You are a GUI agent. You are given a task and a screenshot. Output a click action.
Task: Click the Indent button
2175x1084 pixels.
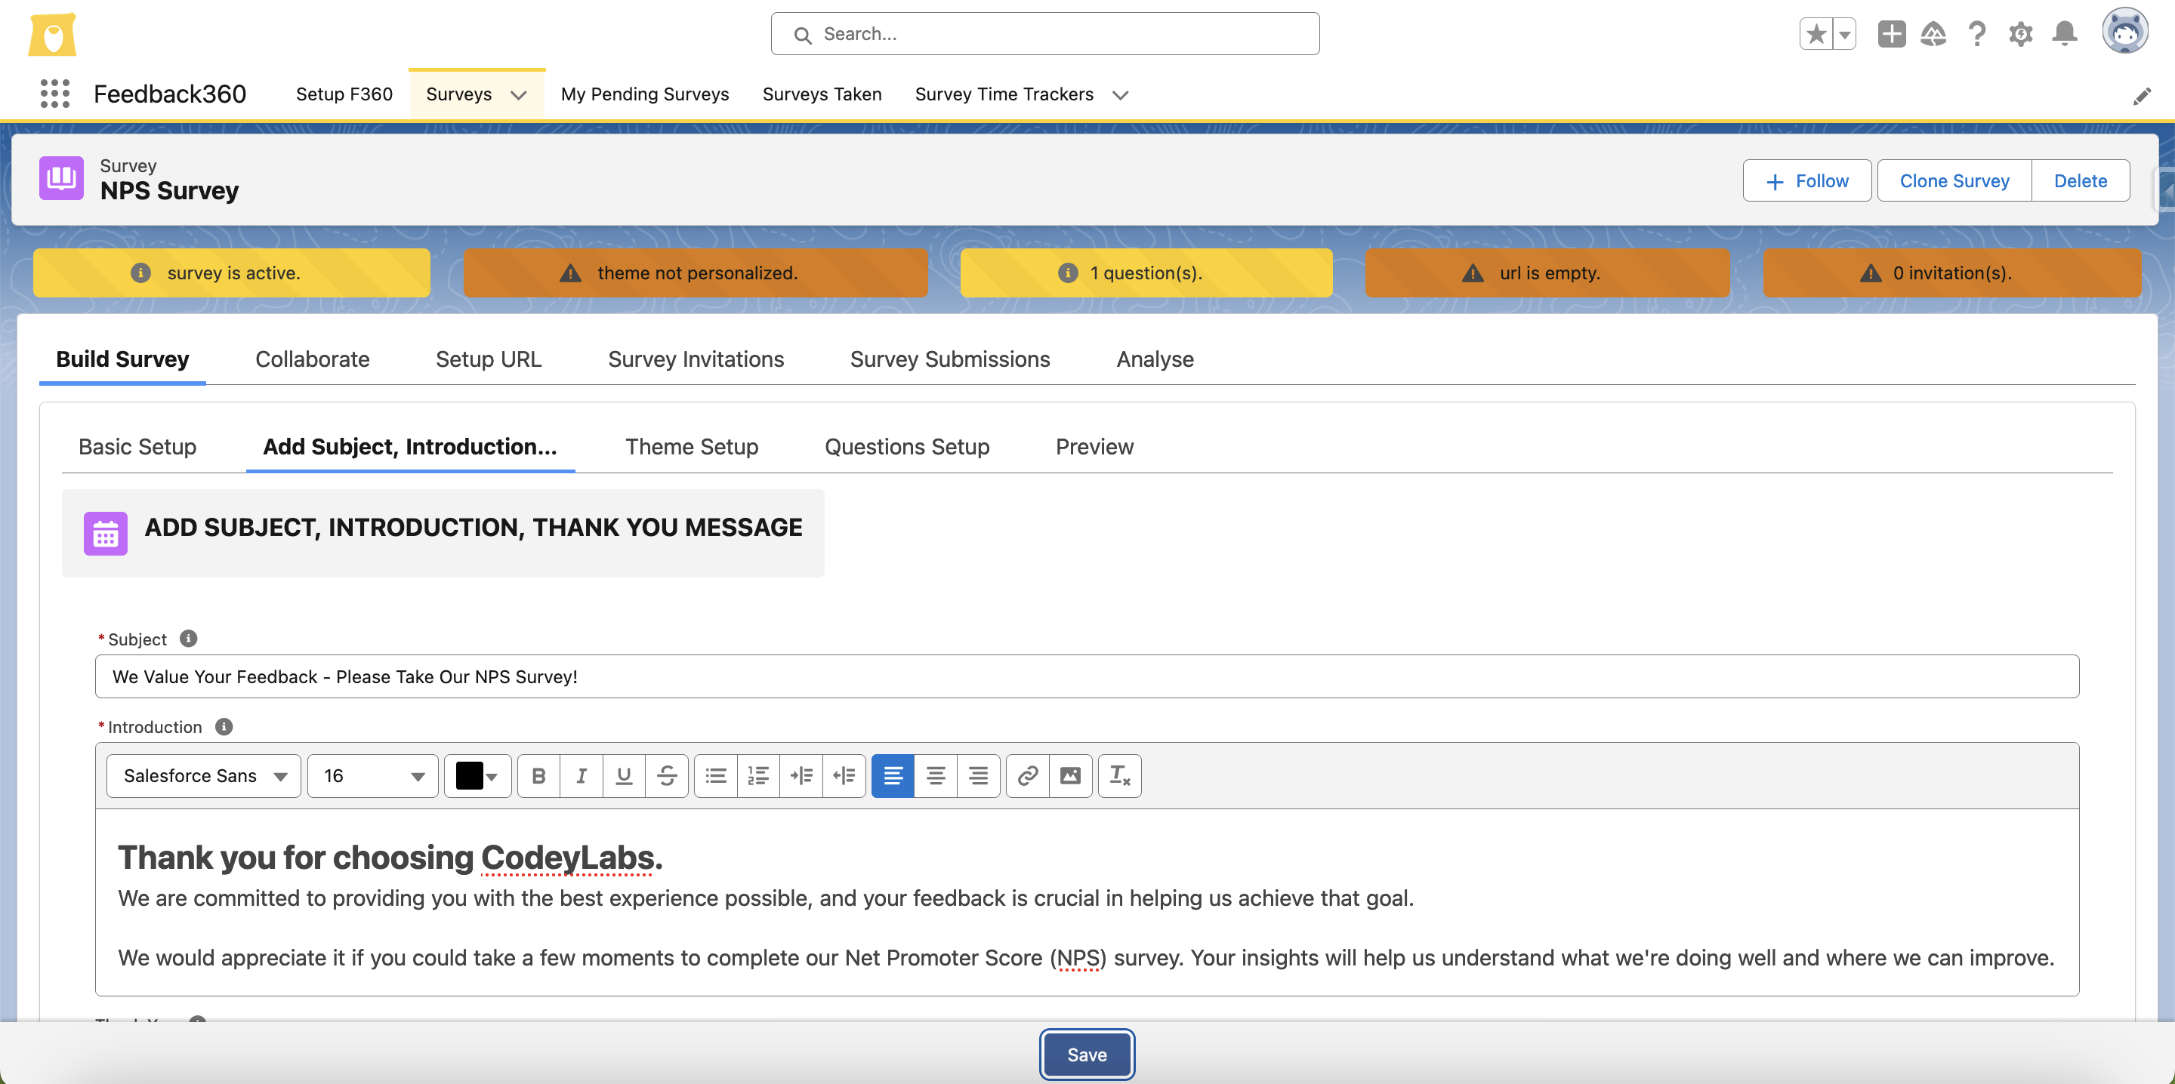[801, 775]
